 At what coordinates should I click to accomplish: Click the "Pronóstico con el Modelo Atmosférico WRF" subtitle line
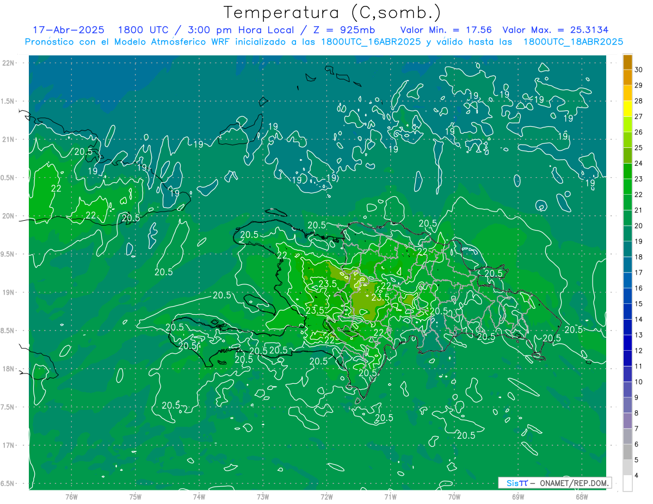324,42
